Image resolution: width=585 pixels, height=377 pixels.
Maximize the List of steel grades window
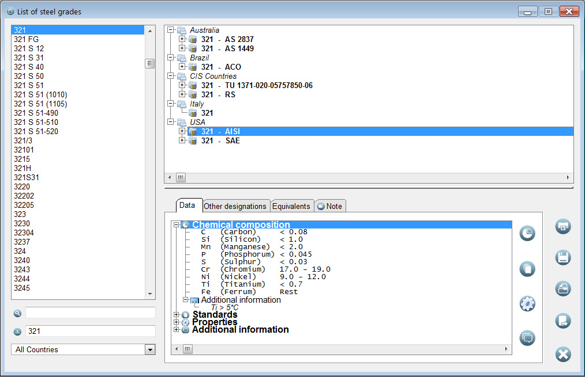tap(548, 12)
